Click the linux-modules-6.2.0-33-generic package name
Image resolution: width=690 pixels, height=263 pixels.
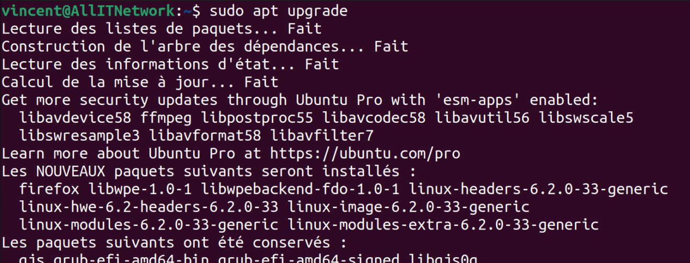148,225
